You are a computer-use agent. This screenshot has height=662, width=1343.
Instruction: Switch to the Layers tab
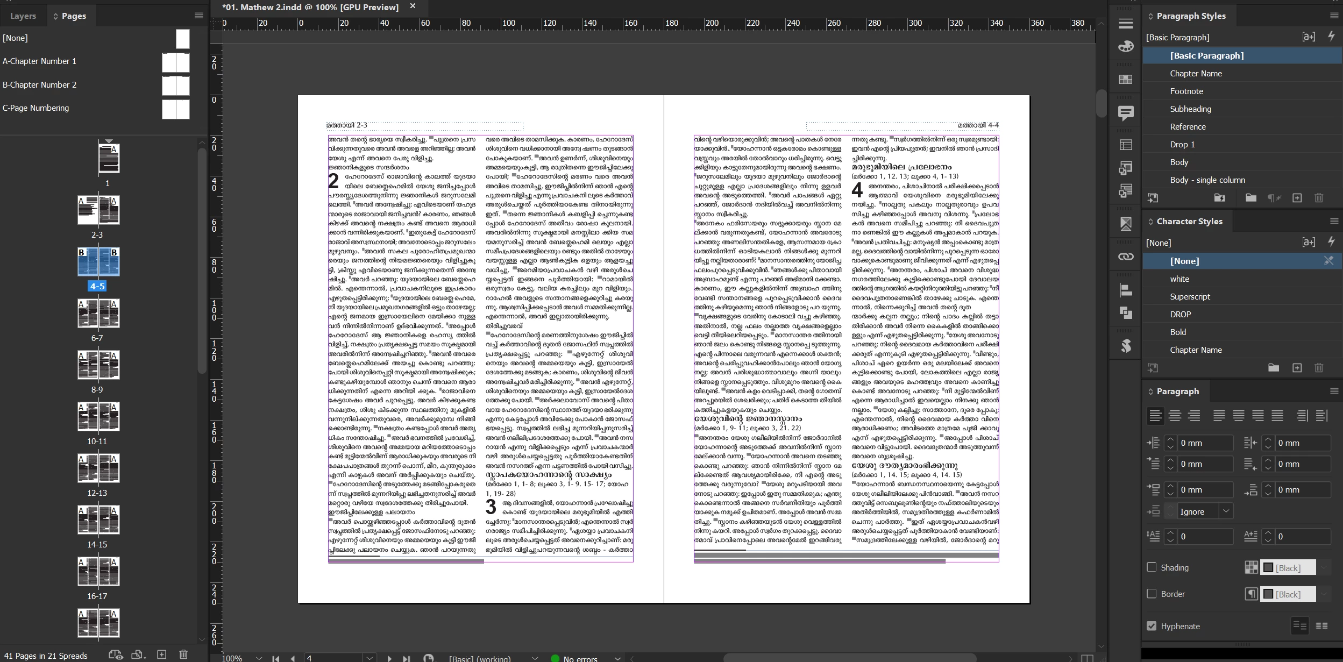(x=23, y=16)
